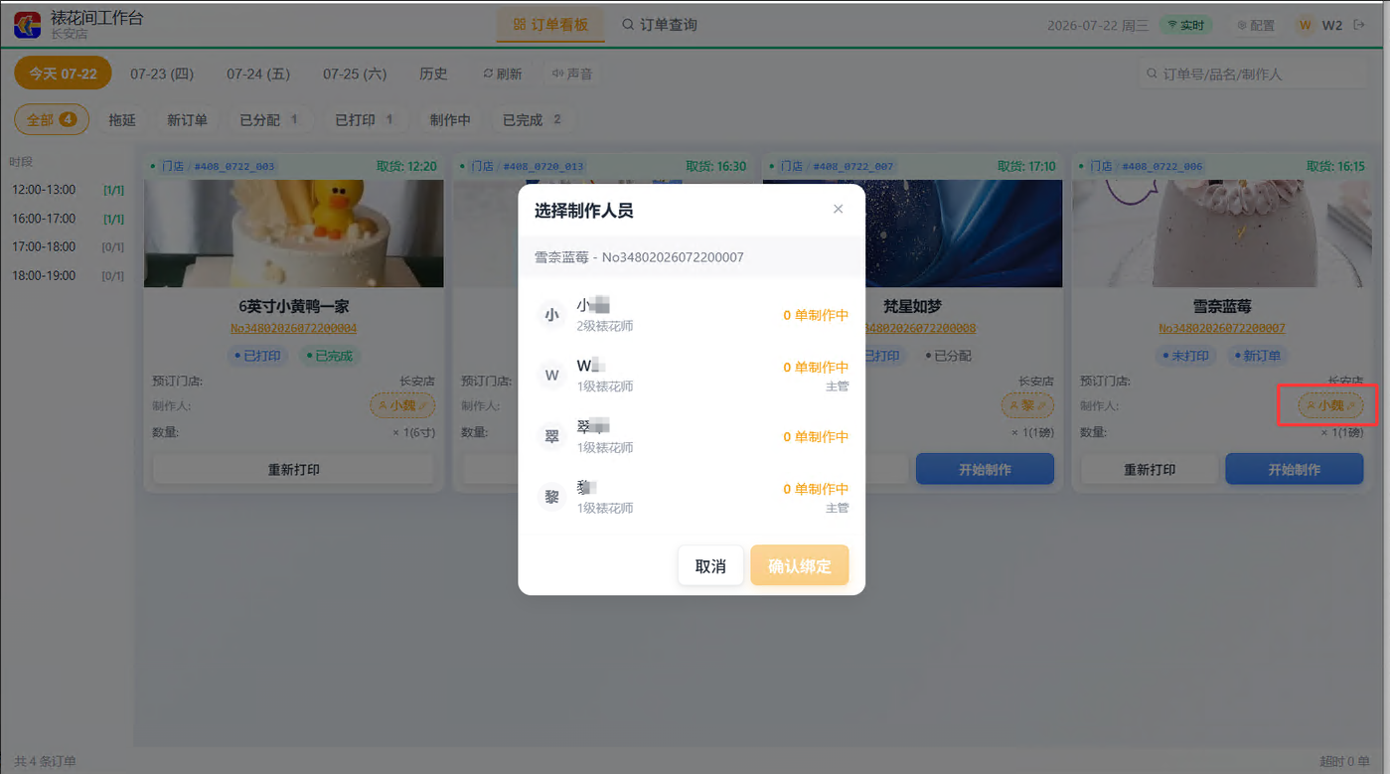Screen dimensions: 1390x774
Task: Switch to the 07-25 (六) date tab
Action: (x=355, y=74)
